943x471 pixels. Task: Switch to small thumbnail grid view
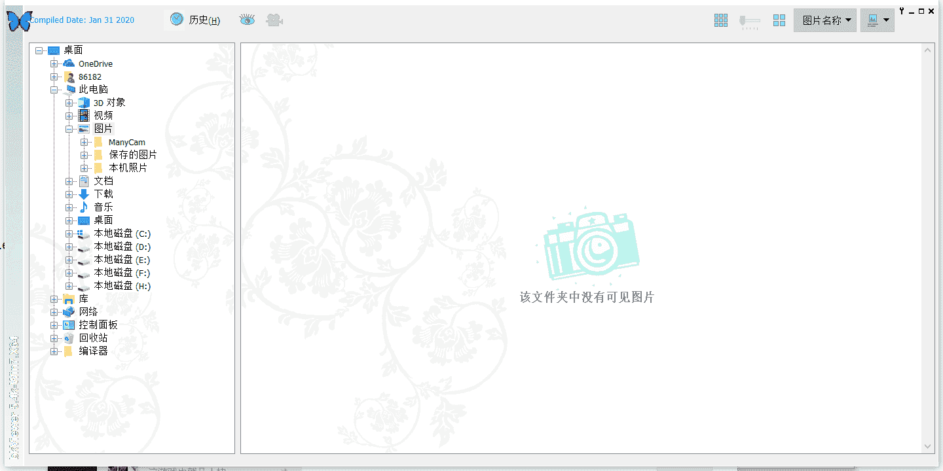coord(721,20)
